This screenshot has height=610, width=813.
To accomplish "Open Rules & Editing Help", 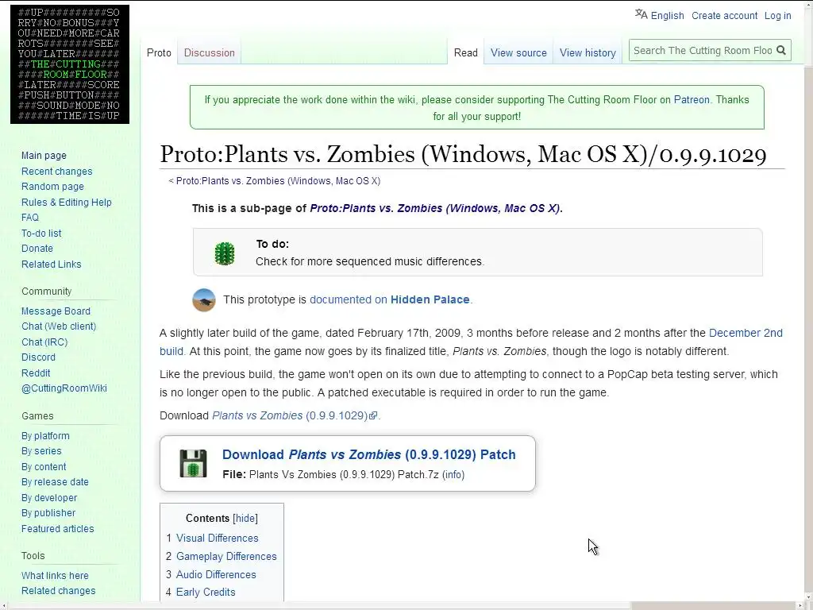I will point(67,203).
